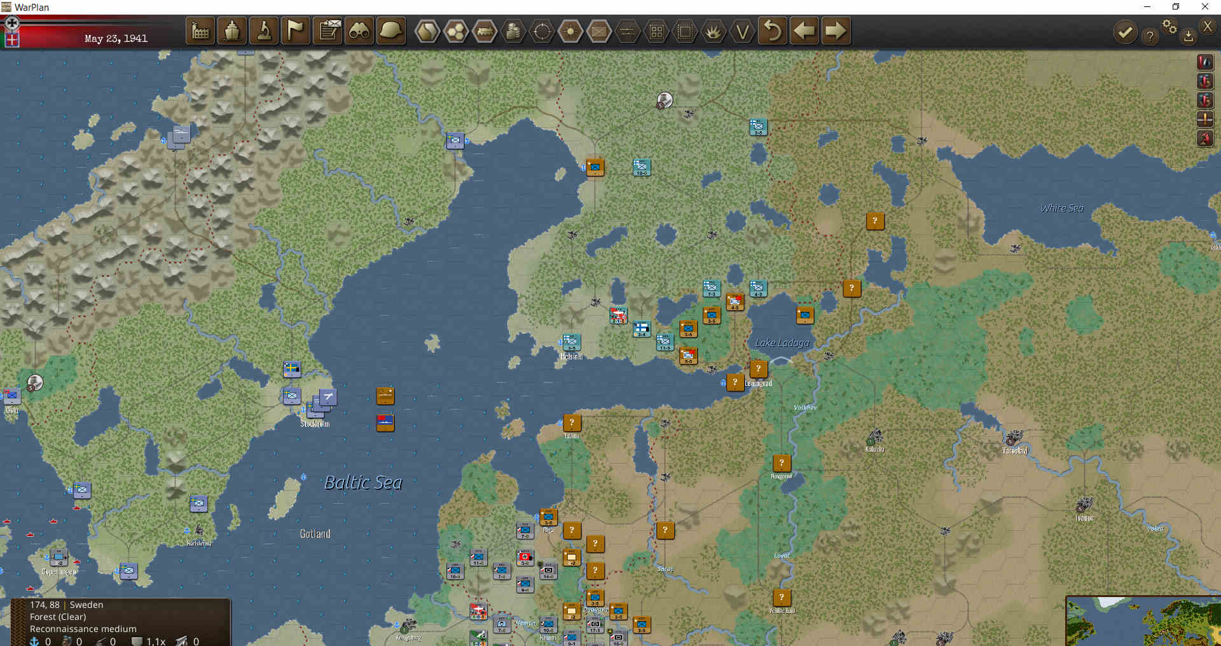Image resolution: width=1221 pixels, height=646 pixels.
Task: Click the top red exclamation alert icon
Action: click(1205, 62)
